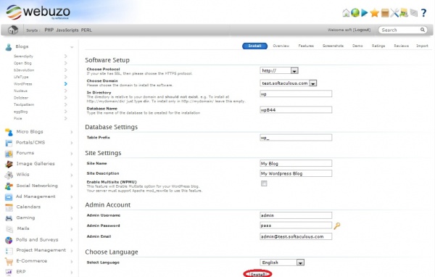Click the Webuzo logo
The width and height of the screenshot is (435, 277).
coord(38,12)
